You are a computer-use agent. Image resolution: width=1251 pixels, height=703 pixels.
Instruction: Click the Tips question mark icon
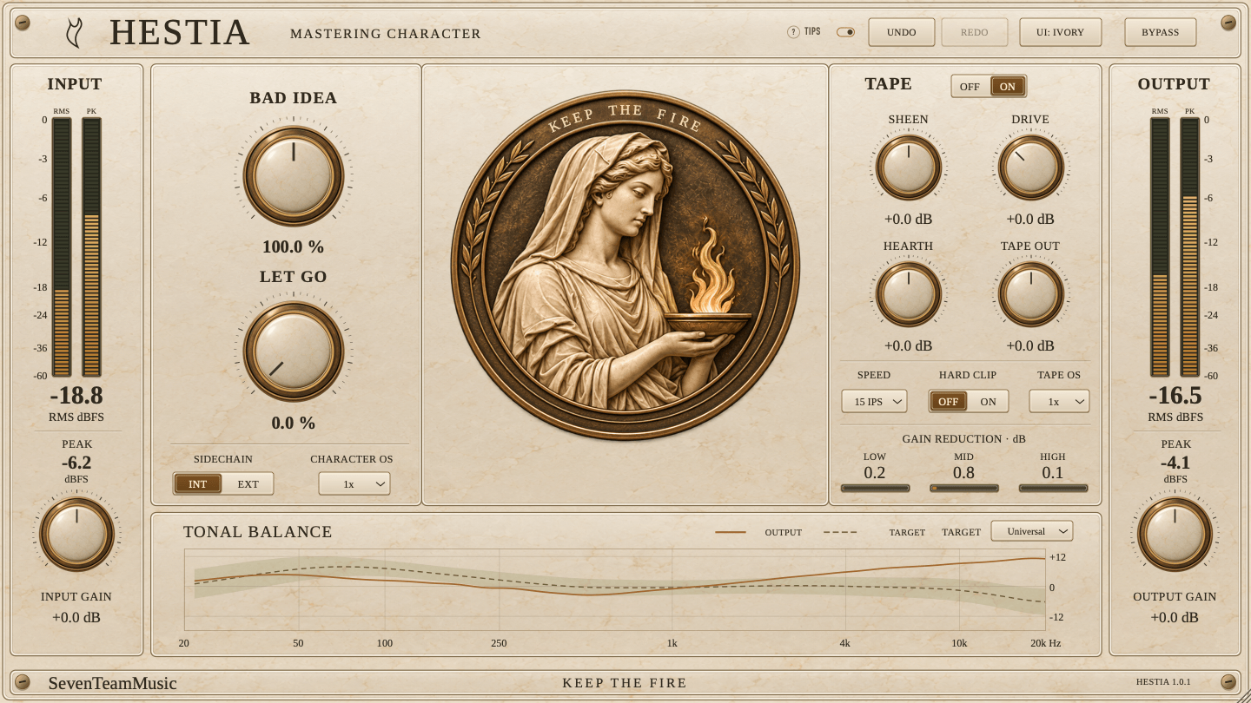tap(793, 32)
